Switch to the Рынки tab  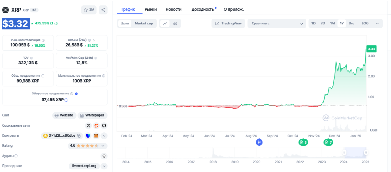[151, 9]
